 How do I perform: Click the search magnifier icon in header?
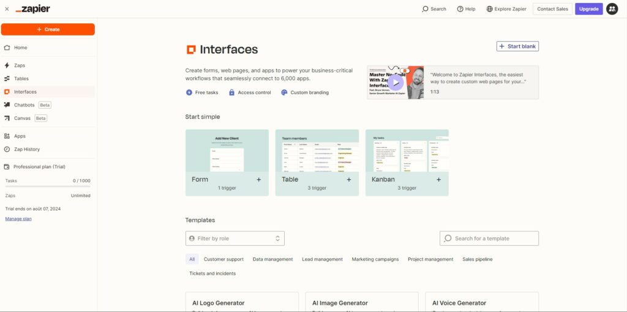click(425, 9)
